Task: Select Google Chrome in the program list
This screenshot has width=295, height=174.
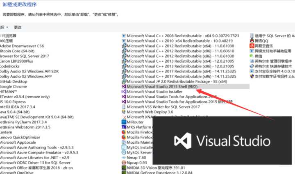Action: coord(14,87)
